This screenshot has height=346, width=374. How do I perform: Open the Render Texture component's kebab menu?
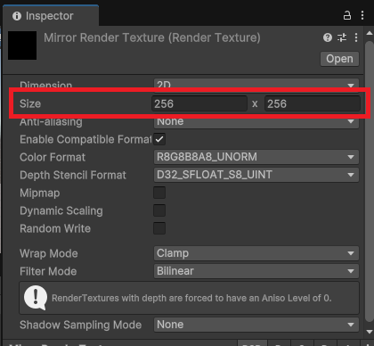tap(356, 37)
